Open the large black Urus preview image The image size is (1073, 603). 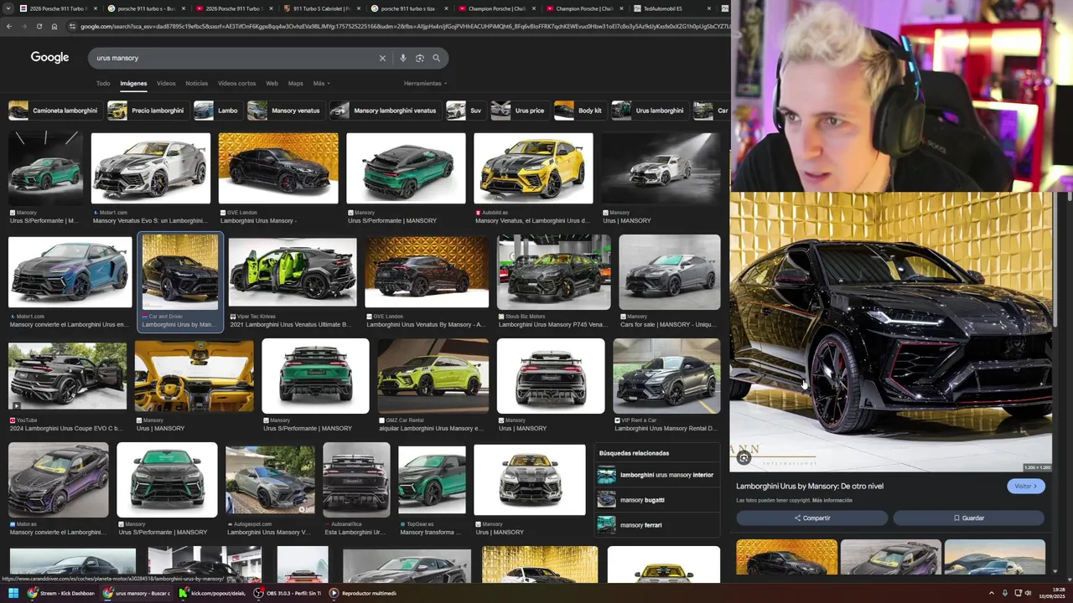890,332
